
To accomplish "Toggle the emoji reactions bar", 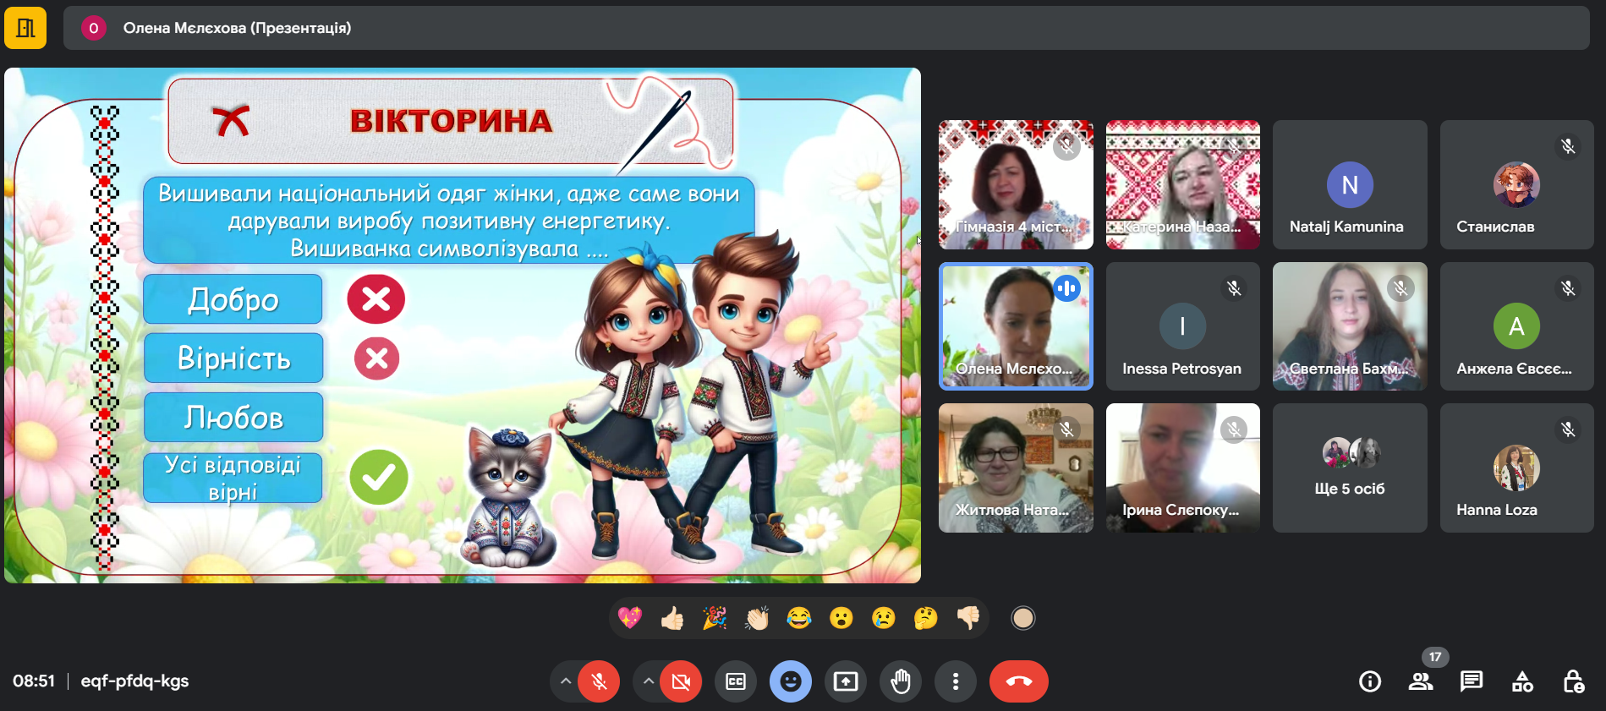I will point(791,681).
